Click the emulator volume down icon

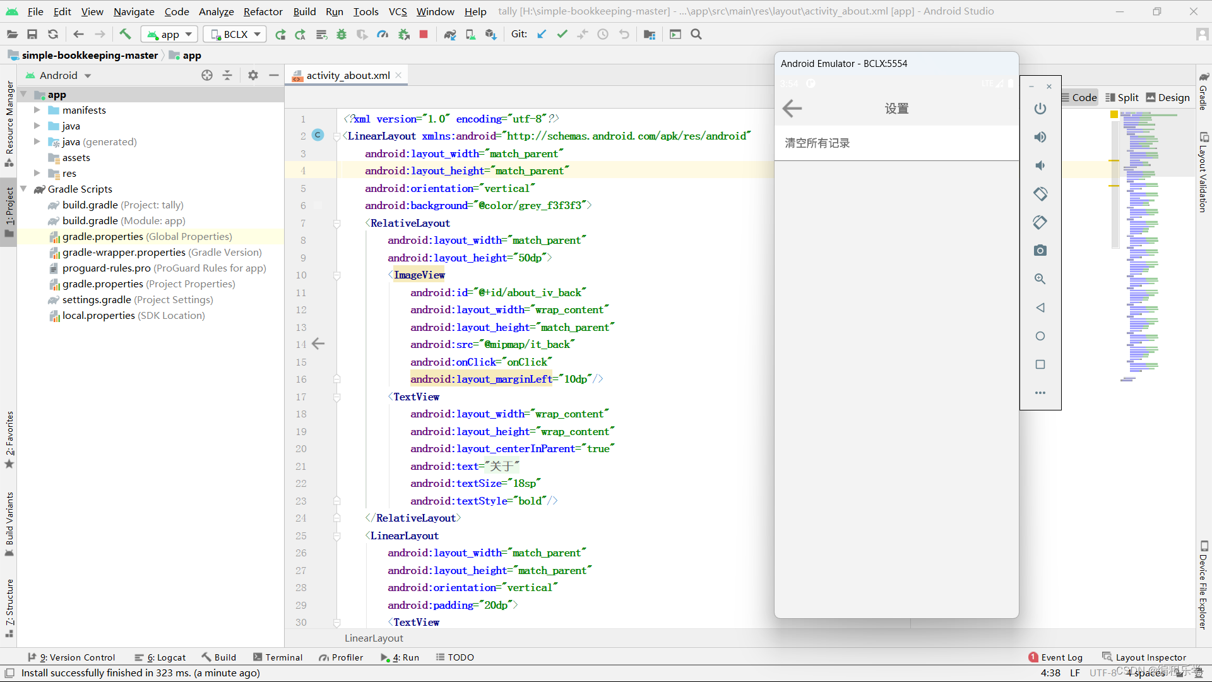(1040, 165)
